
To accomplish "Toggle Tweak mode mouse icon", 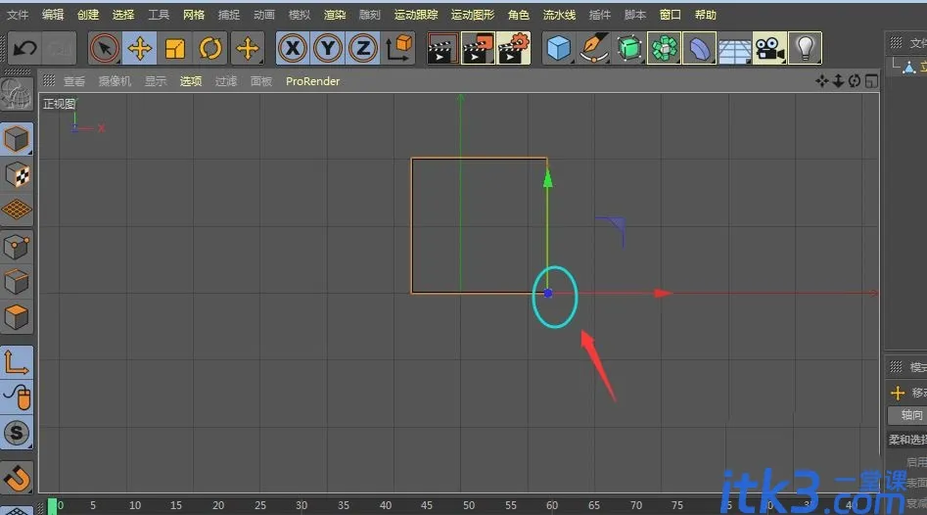I will click(x=16, y=398).
